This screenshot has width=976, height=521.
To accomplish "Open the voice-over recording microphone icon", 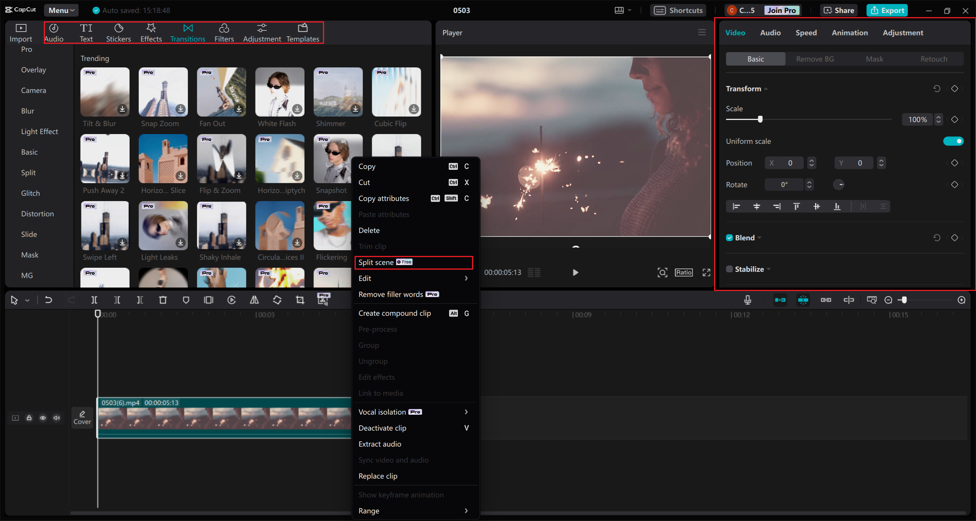I will click(x=748, y=300).
